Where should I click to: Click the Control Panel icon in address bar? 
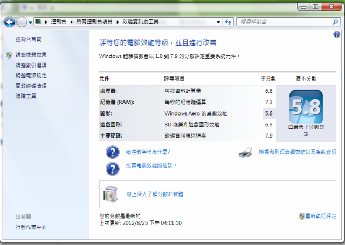coord(38,21)
